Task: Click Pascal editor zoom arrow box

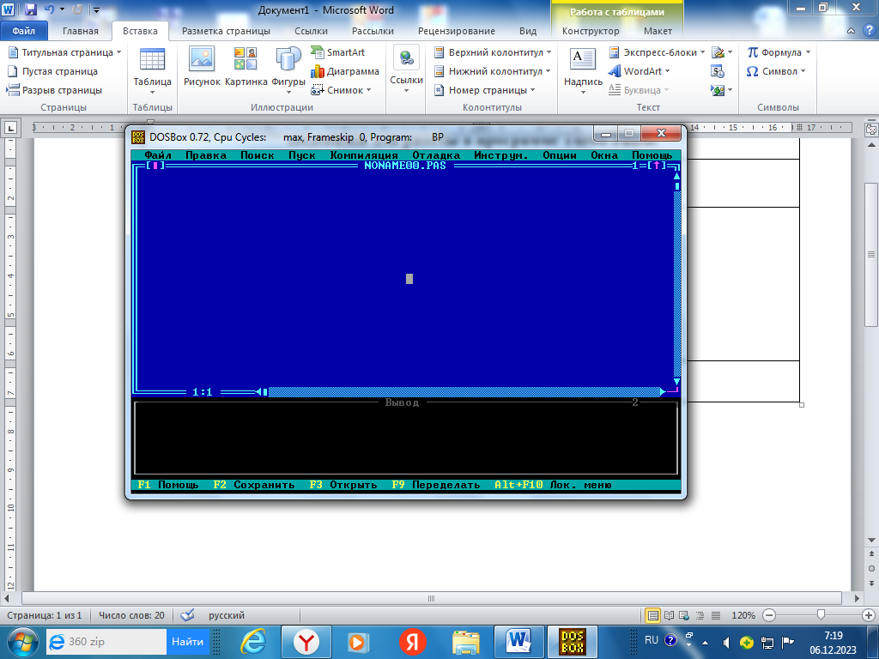Action: tap(657, 166)
